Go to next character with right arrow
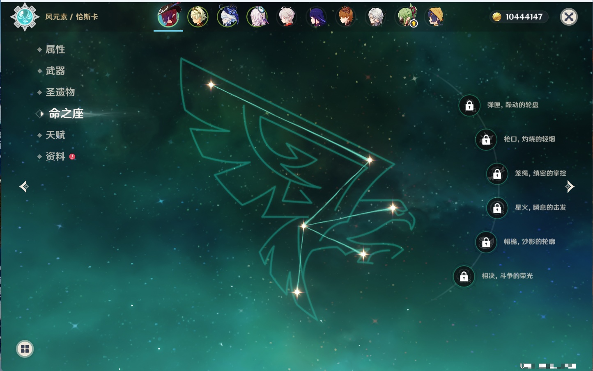This screenshot has height=371, width=593. [x=570, y=187]
